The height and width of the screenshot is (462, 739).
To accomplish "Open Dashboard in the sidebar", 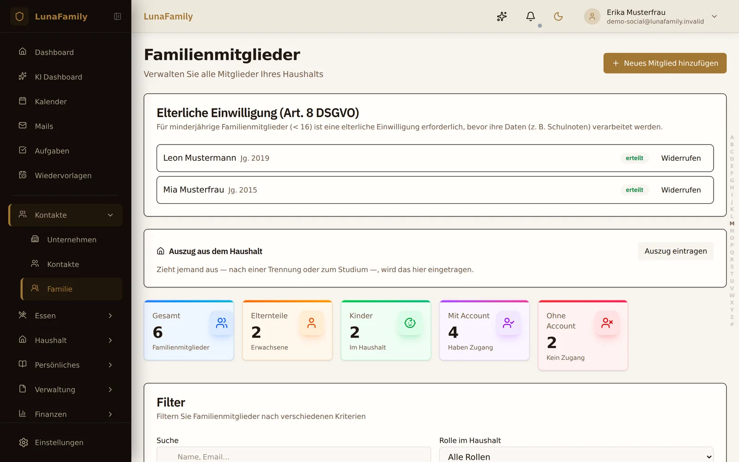I will point(66,52).
